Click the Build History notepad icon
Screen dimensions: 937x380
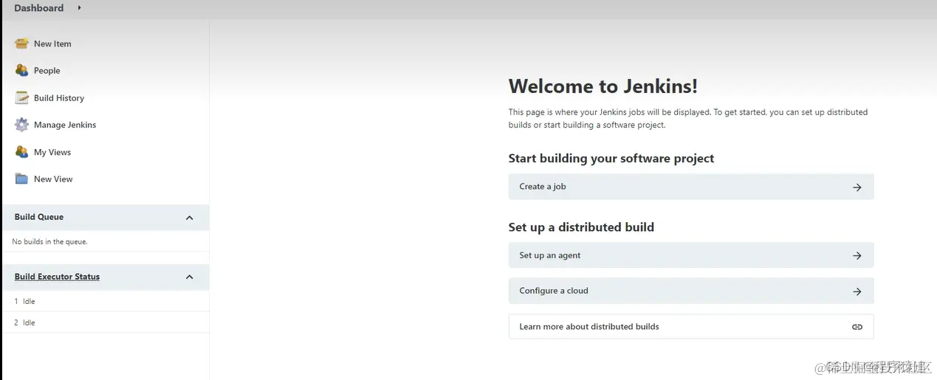click(x=21, y=97)
